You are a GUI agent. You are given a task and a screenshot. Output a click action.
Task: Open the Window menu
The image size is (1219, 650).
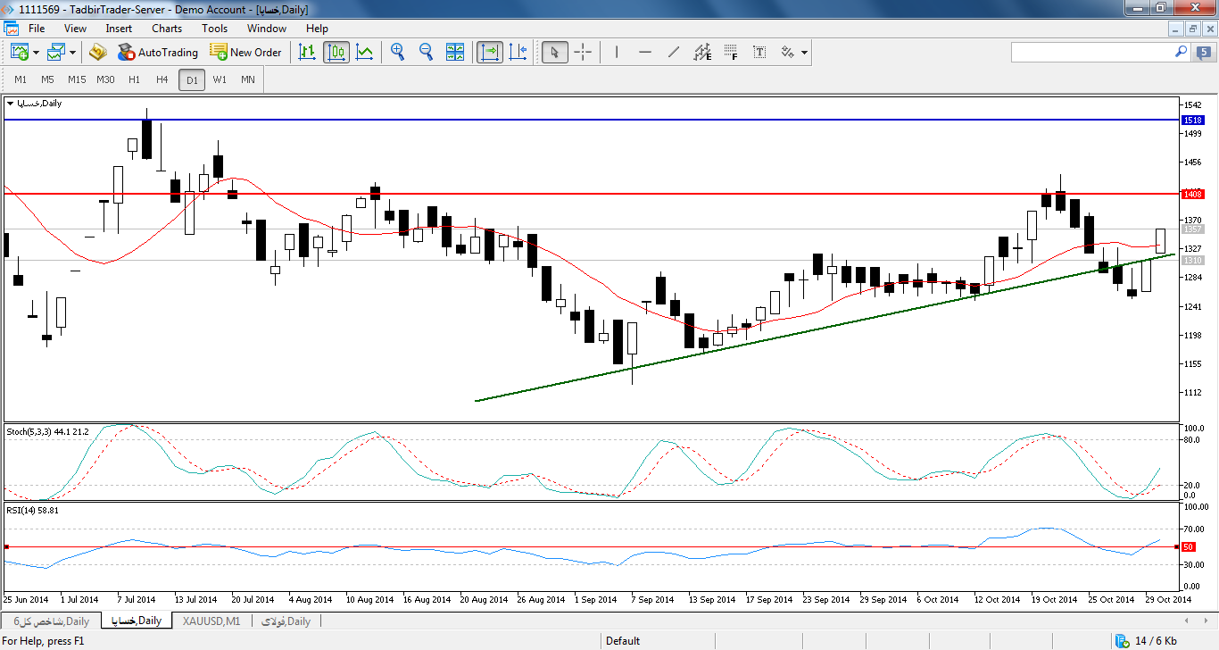[267, 29]
